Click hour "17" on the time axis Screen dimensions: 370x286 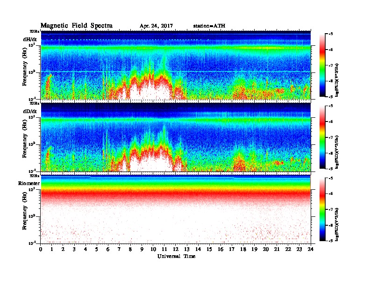tap(232, 250)
